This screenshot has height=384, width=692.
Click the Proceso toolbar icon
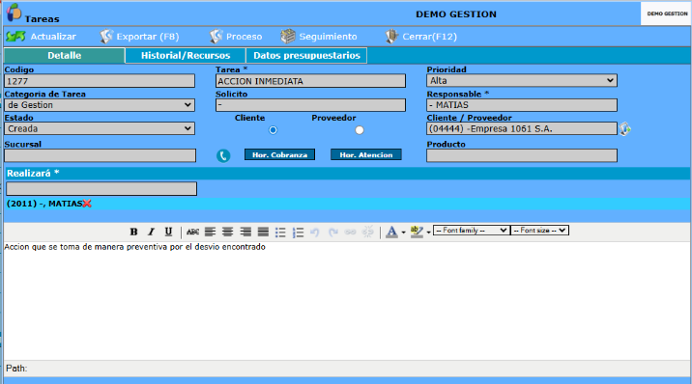tap(216, 37)
